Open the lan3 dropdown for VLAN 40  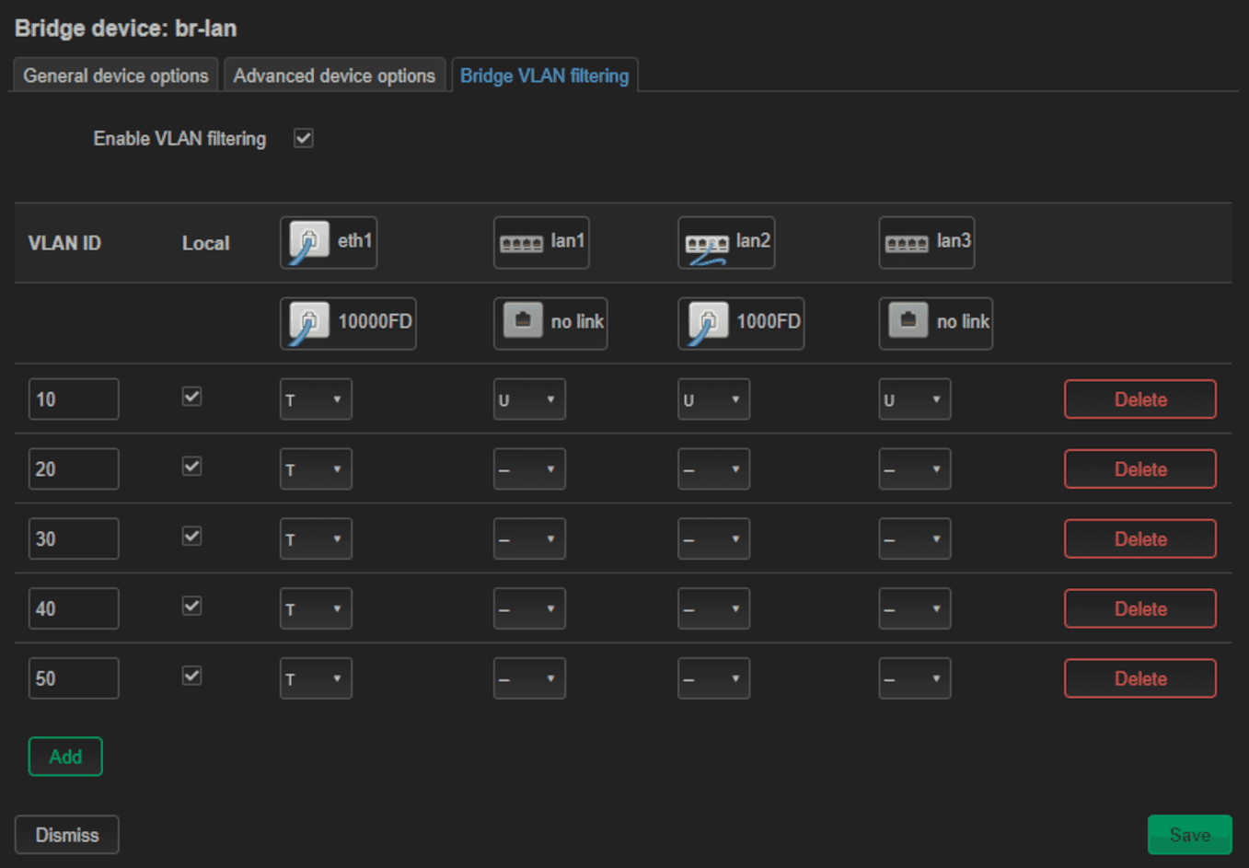(914, 608)
